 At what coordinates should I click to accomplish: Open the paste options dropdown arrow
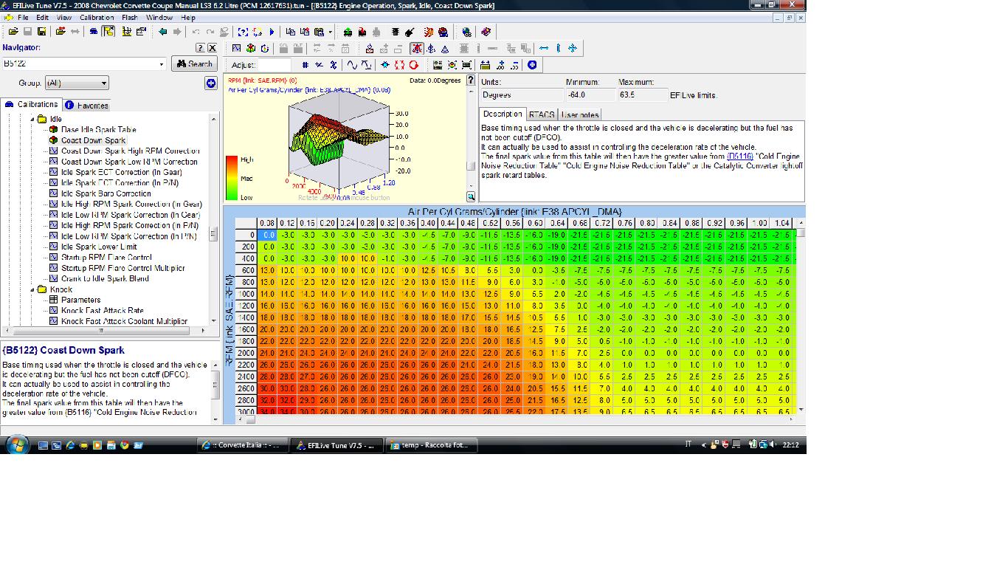(330, 32)
